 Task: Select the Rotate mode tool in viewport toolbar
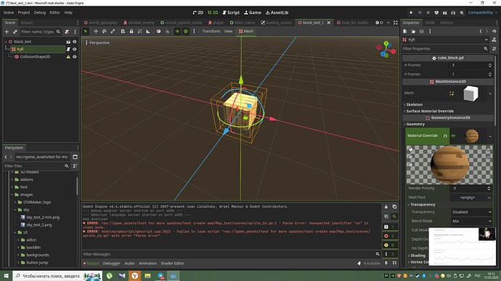[x=104, y=31]
